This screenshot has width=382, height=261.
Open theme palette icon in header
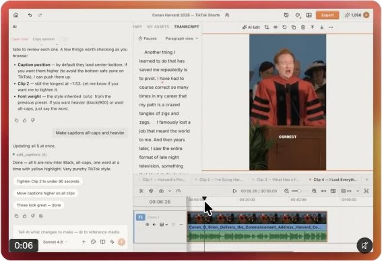(298, 15)
